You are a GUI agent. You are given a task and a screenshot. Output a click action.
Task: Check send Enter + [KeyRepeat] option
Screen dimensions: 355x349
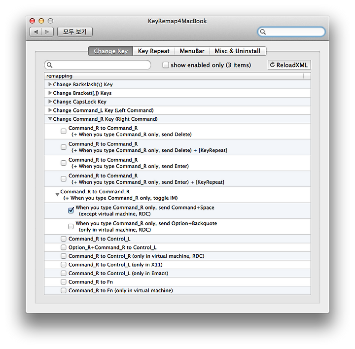pyautogui.click(x=64, y=179)
